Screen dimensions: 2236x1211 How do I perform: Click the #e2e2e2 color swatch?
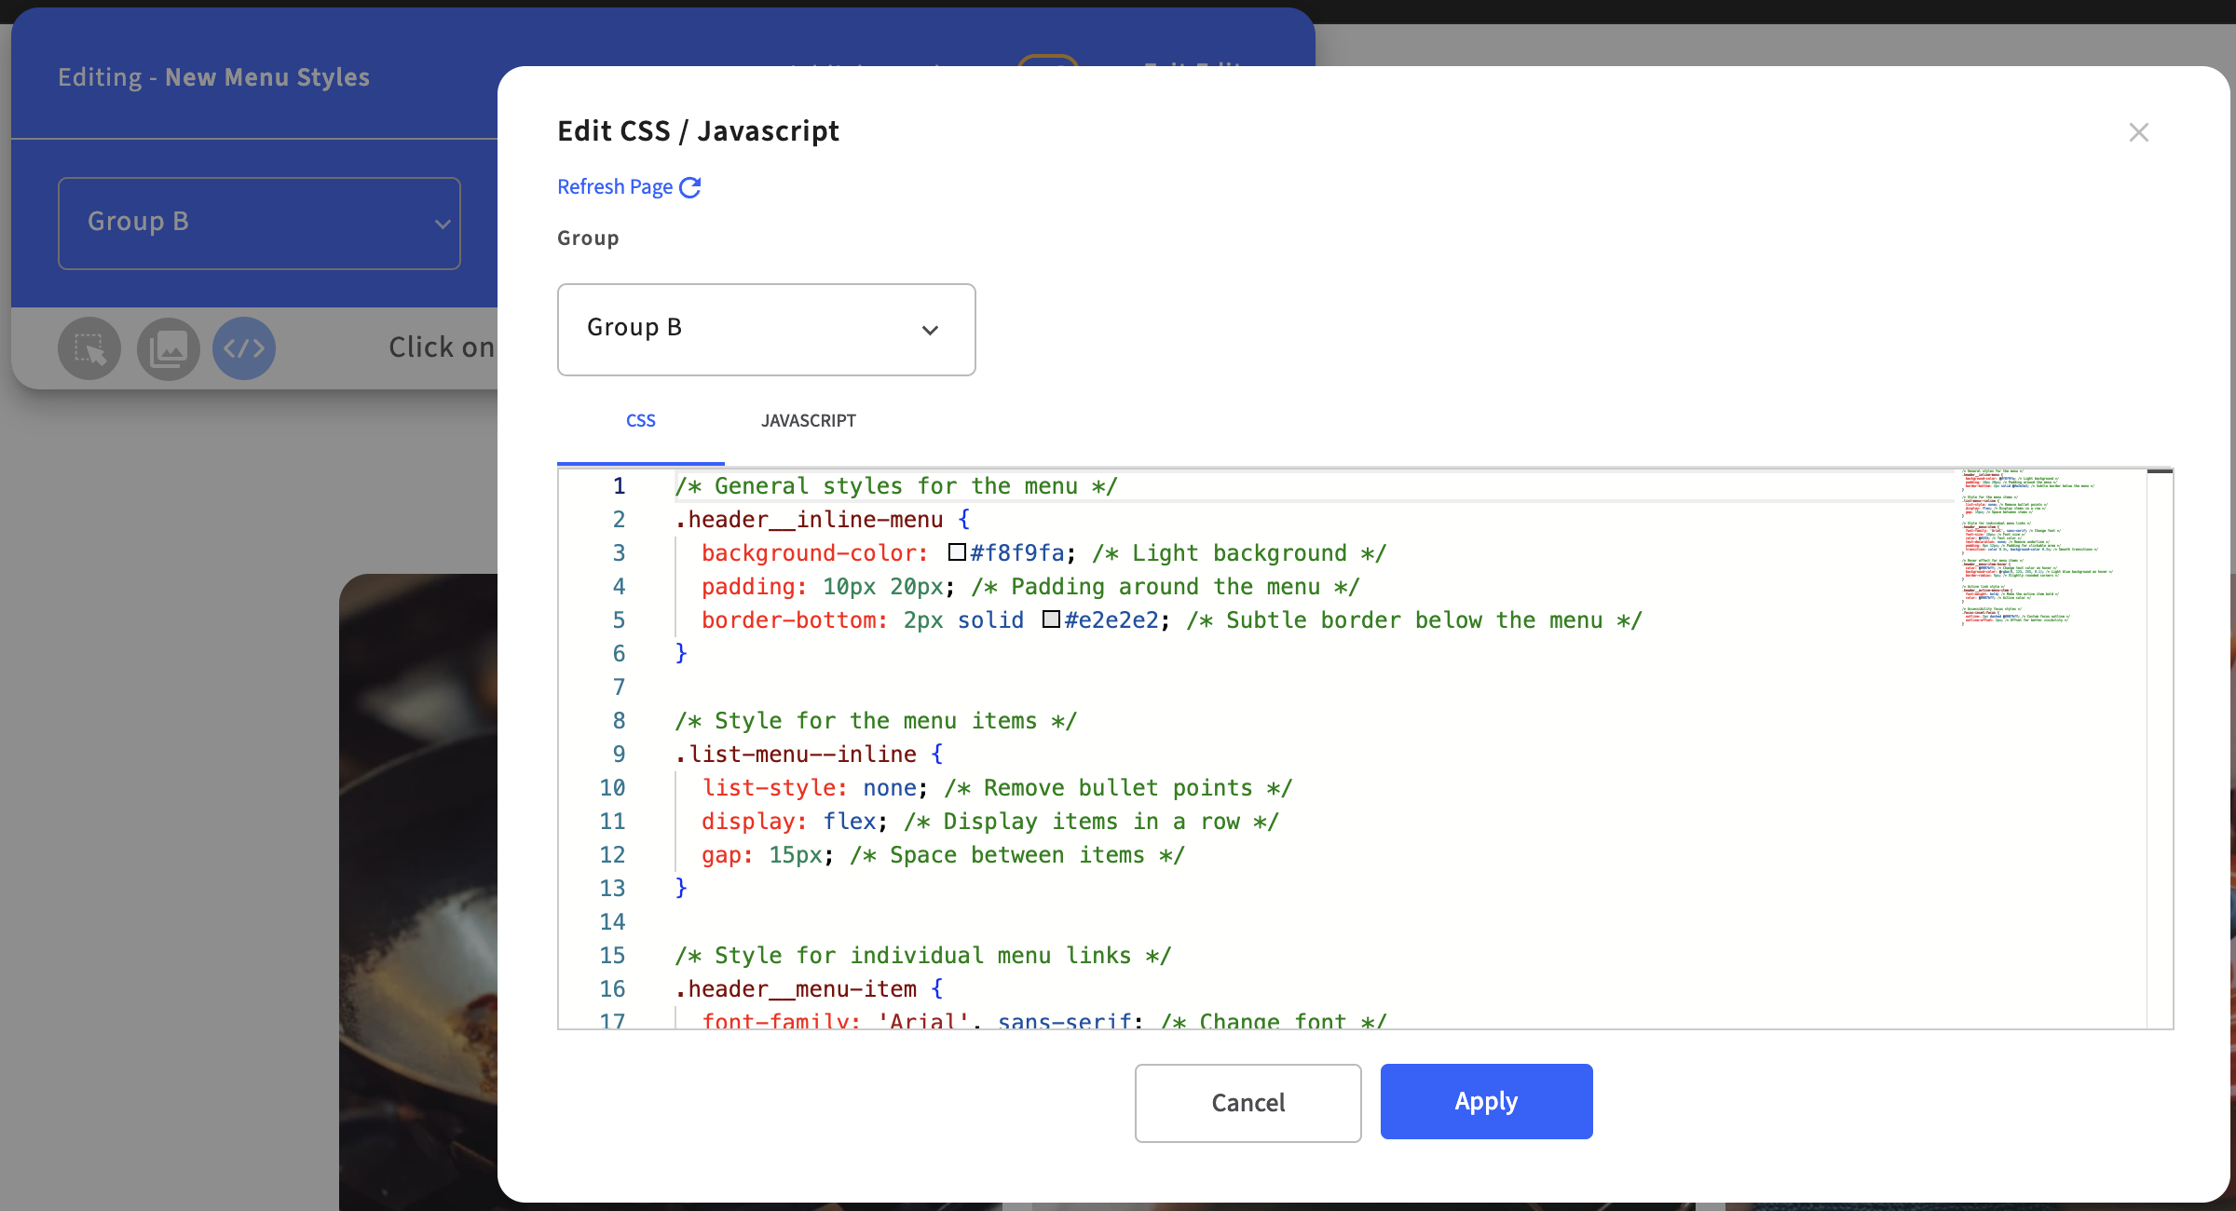(x=1051, y=619)
